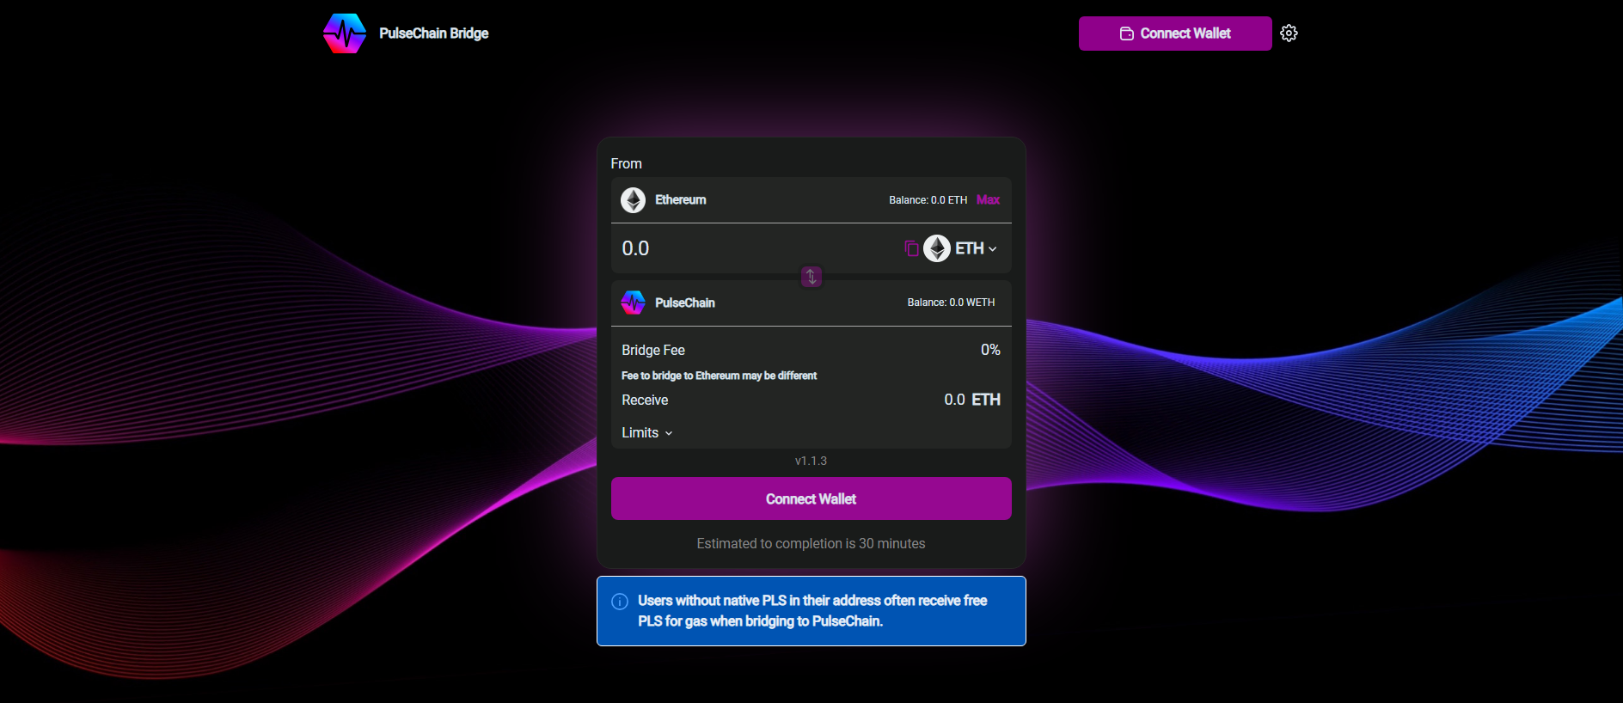Expand the Limits section
Screen dimensions: 1623x703
click(x=647, y=433)
